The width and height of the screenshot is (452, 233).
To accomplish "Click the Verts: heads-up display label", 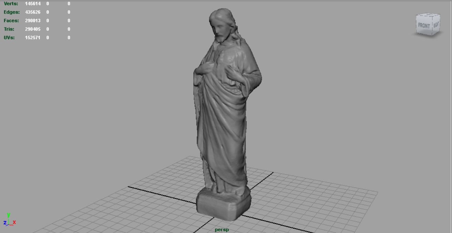I will click(11, 4).
